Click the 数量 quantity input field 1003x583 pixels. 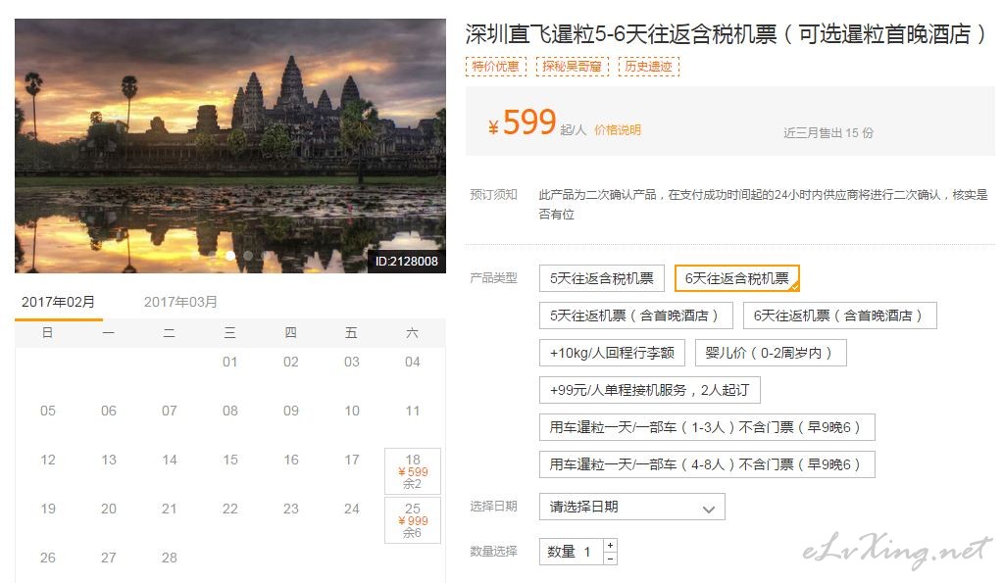[x=572, y=551]
